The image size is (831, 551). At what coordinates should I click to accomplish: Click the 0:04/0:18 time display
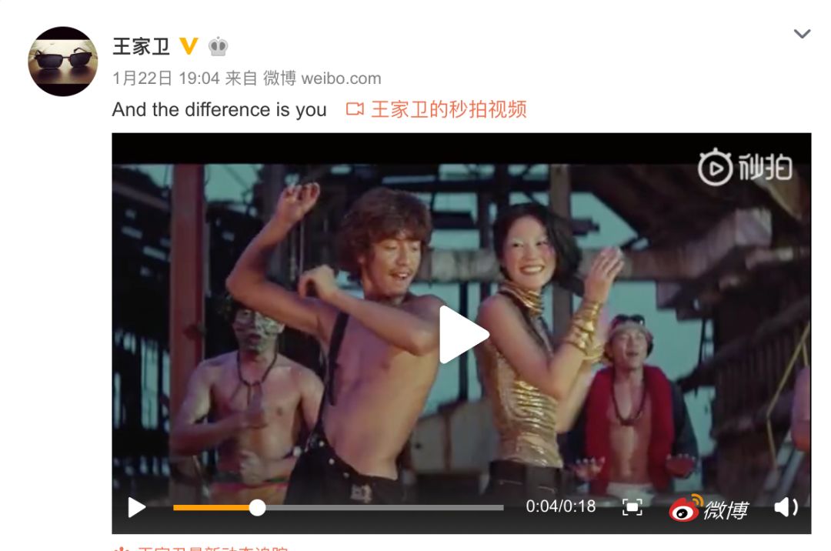[x=561, y=506]
